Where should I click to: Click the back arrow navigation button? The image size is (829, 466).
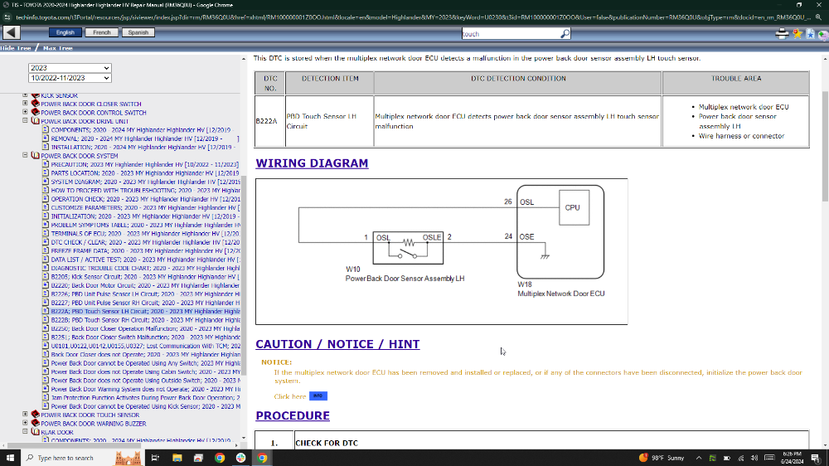pyautogui.click(x=12, y=32)
